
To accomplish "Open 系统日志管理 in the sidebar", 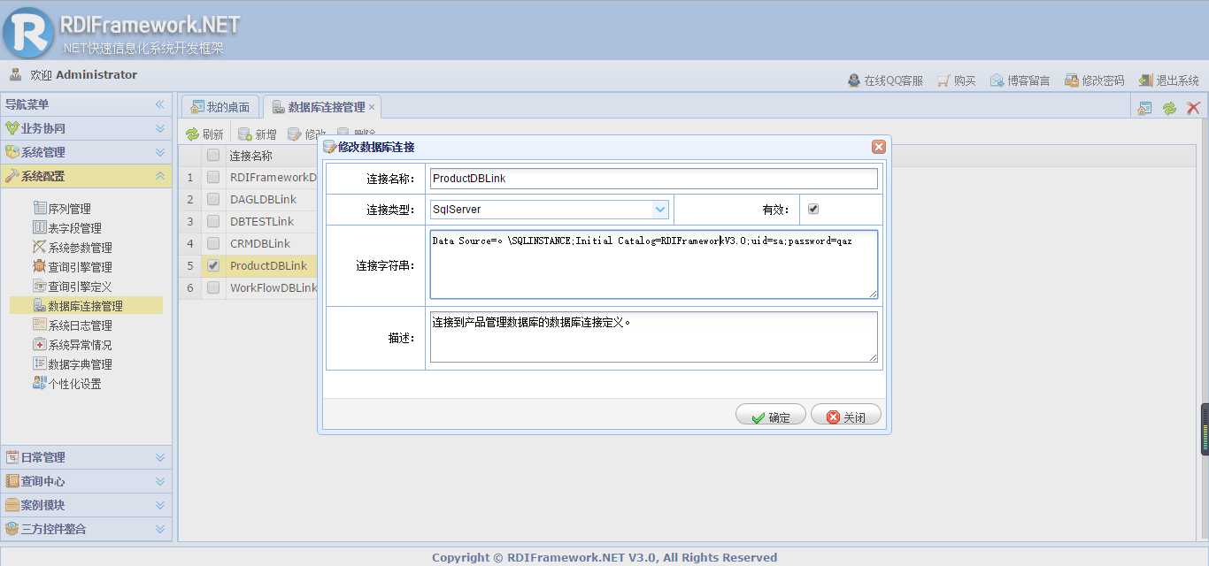I will tap(73, 325).
